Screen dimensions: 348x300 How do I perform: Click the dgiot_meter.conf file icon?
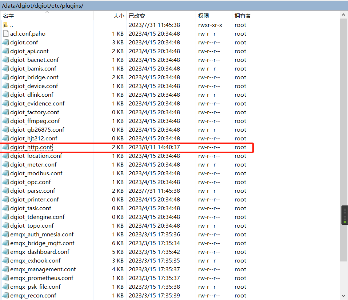[6, 165]
